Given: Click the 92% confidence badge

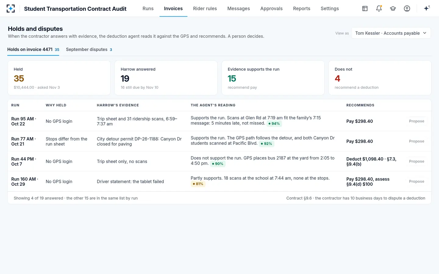Looking at the screenshot, I should (266, 144).
